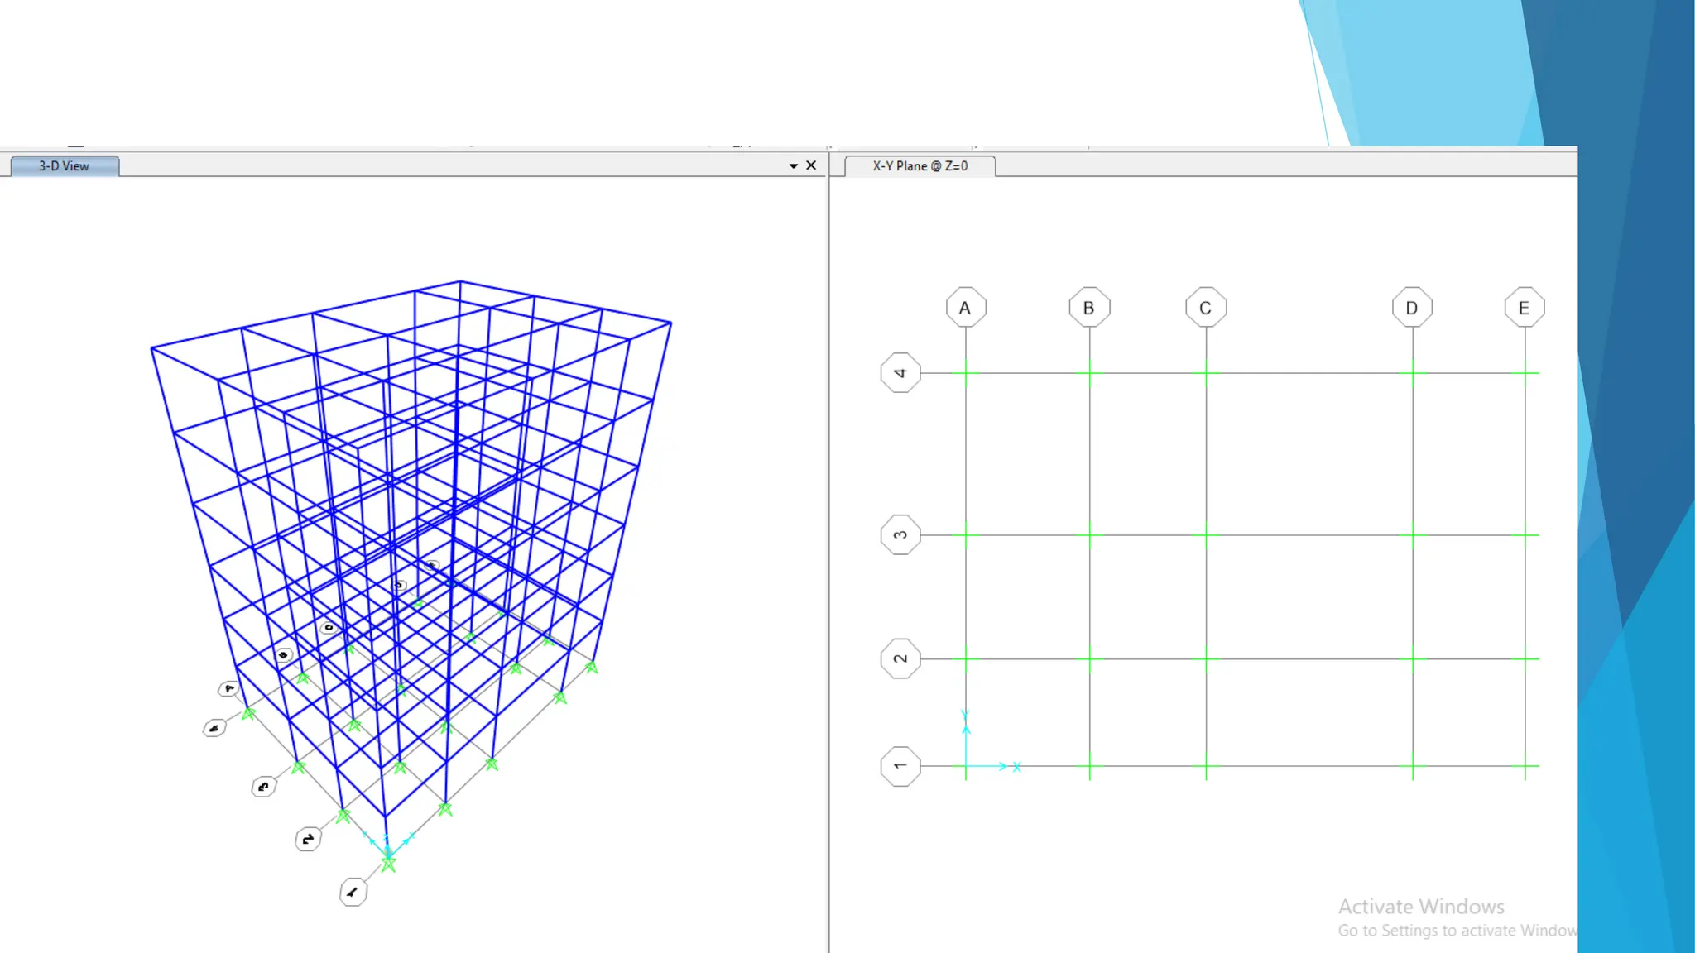Click grid bubble A in plan view

[x=965, y=308]
